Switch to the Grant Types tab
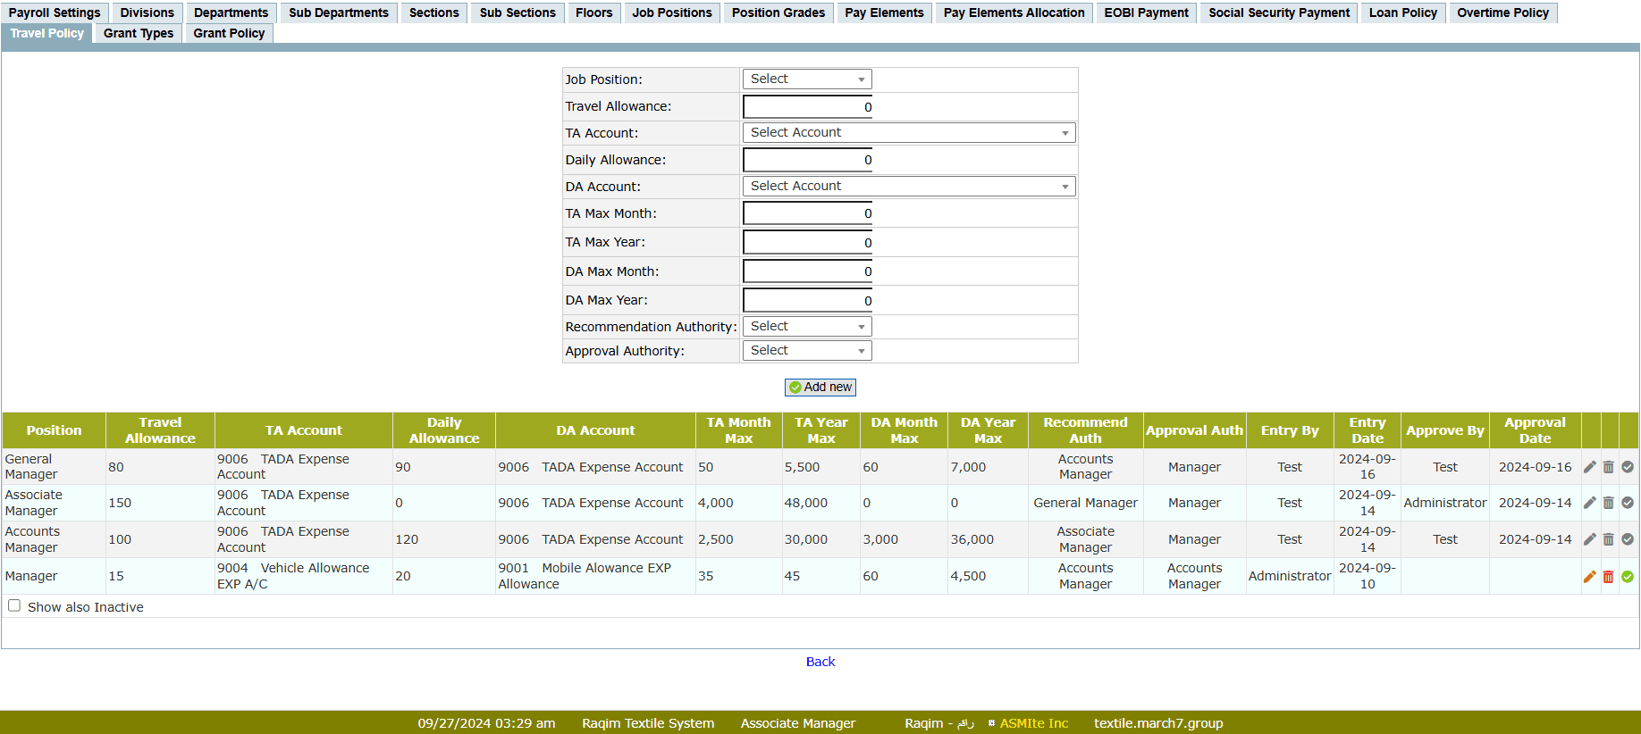1641x734 pixels. [139, 33]
